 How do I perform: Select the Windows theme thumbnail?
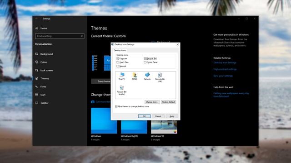[x=104, y=121]
